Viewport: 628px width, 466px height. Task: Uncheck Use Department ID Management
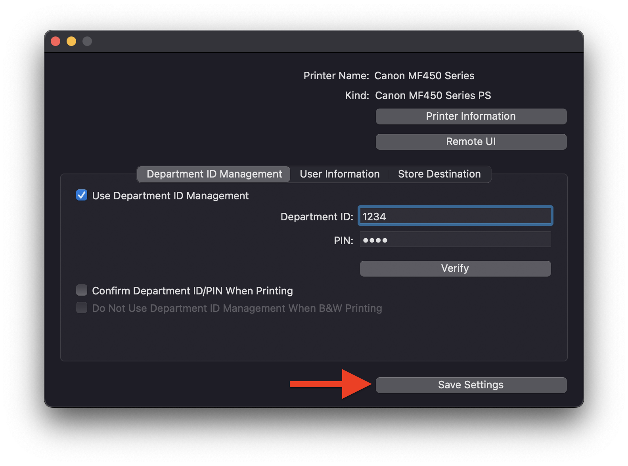[82, 195]
